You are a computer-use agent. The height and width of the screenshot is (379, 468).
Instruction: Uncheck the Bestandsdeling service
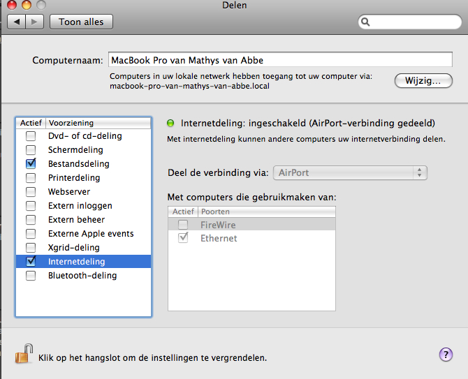coord(31,164)
